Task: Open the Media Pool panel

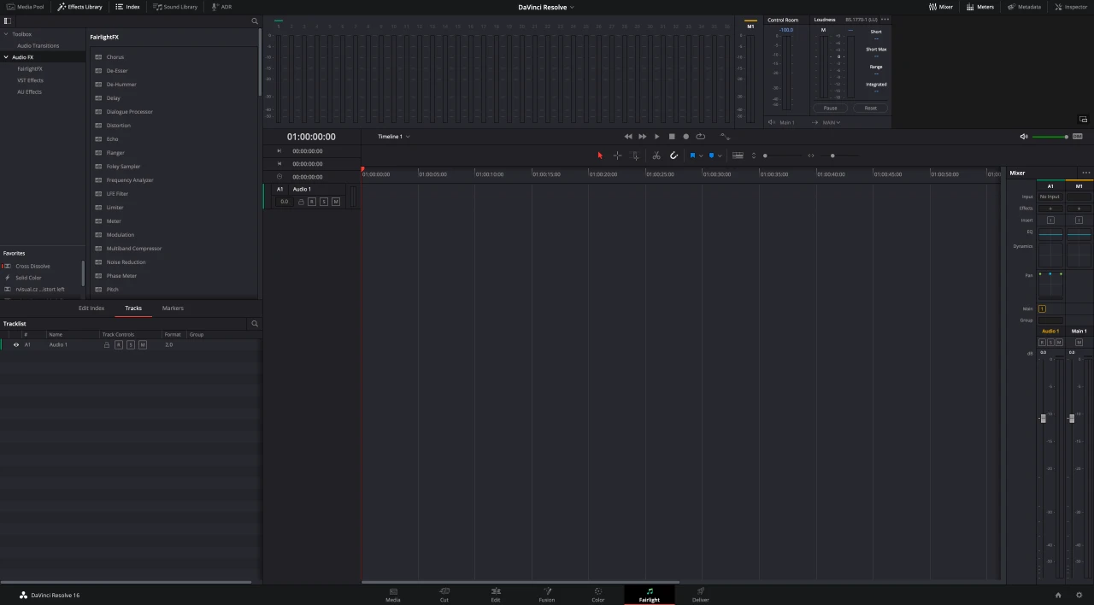Action: (30, 7)
